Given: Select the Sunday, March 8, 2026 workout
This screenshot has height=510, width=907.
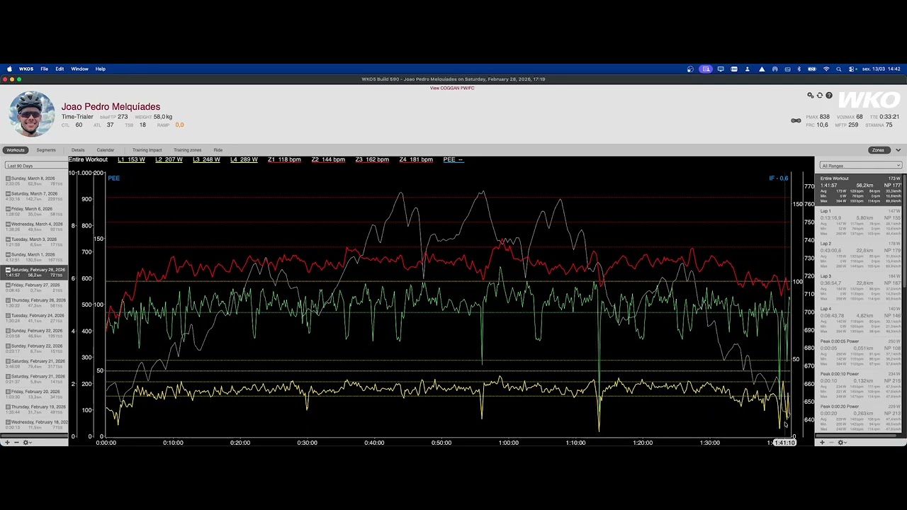Looking at the screenshot, I should click(35, 181).
